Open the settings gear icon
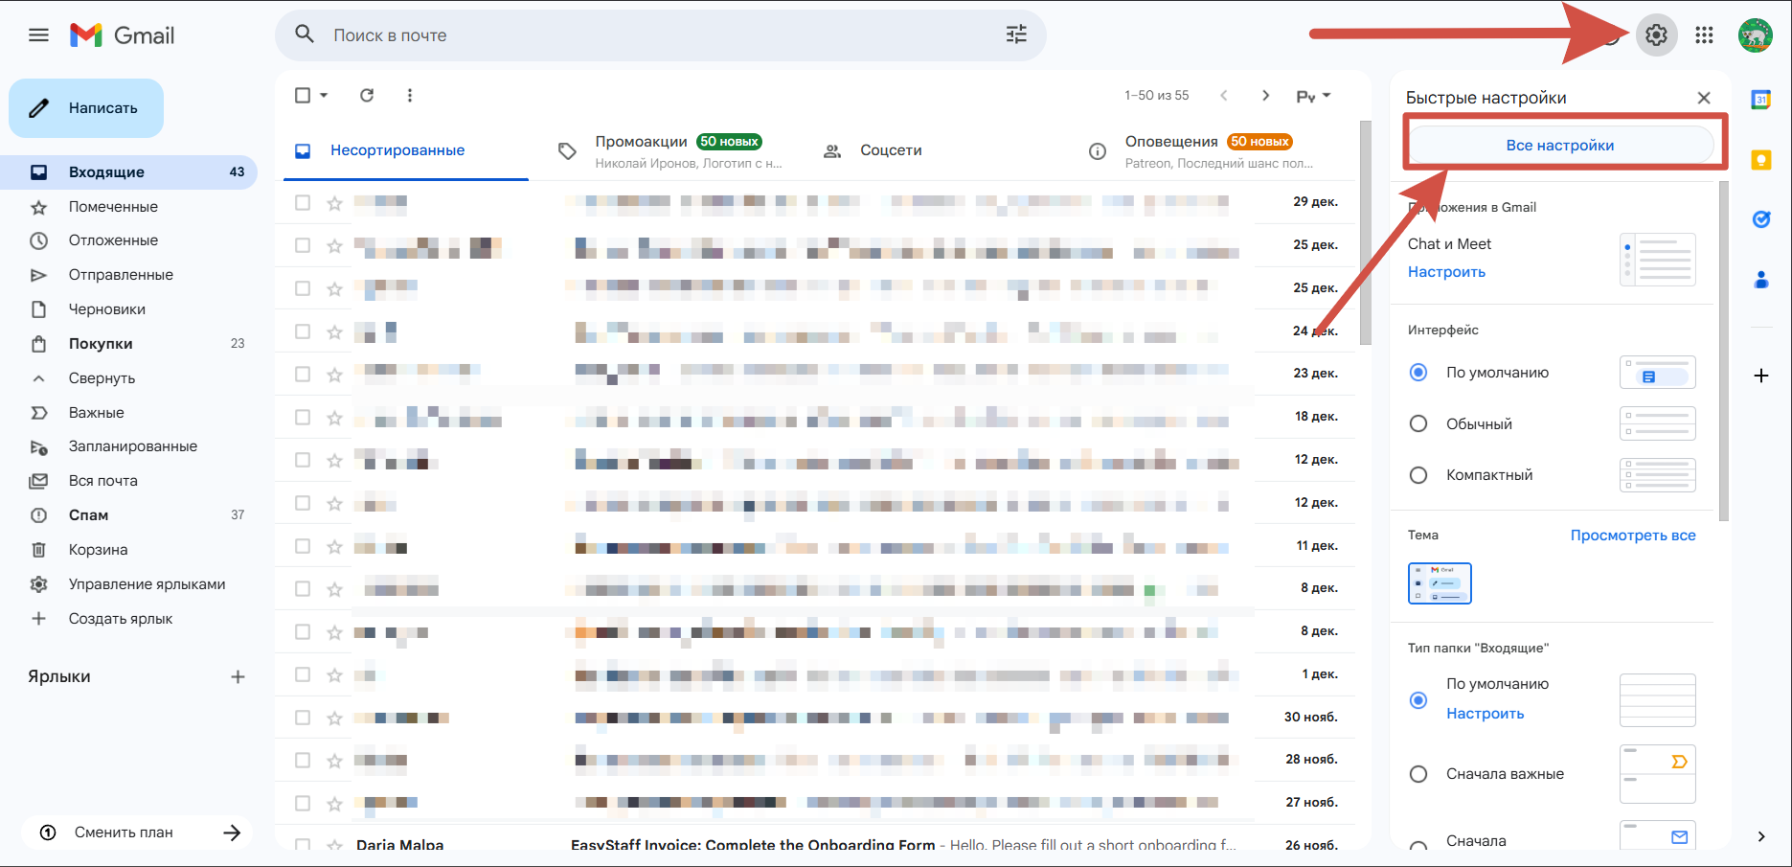 click(x=1656, y=35)
